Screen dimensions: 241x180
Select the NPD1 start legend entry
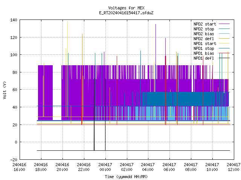[x=205, y=43]
